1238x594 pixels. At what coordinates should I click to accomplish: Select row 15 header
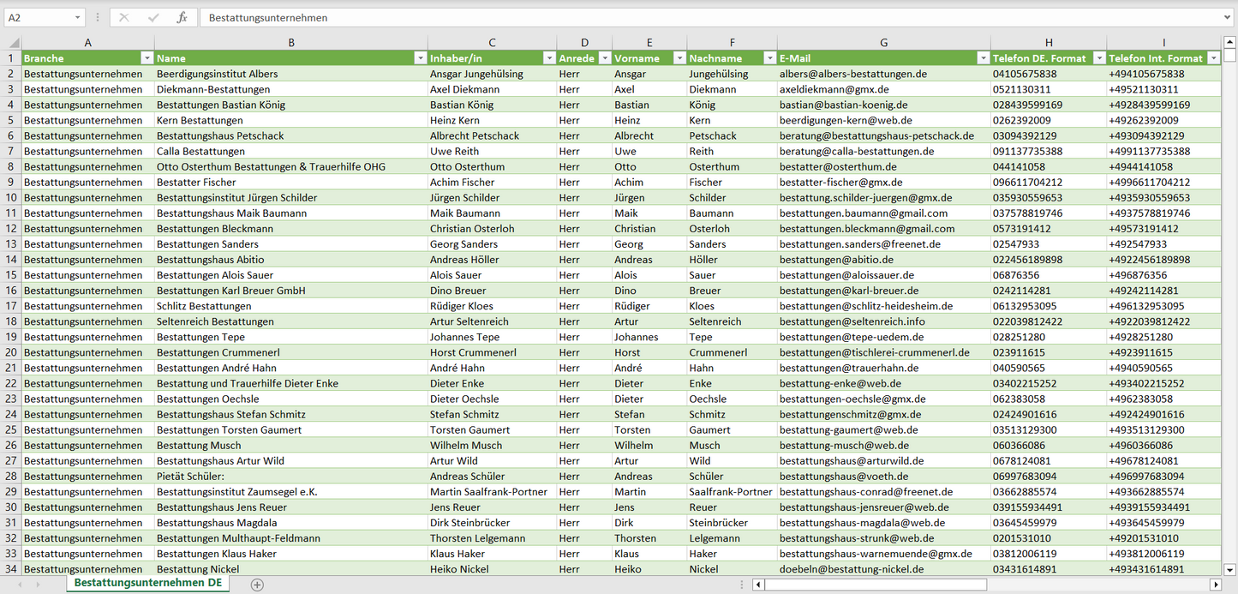click(x=11, y=275)
